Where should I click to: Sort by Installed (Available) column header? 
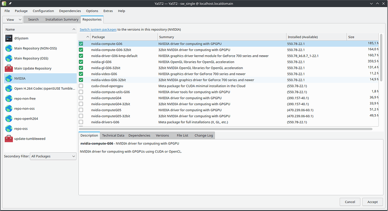316,37
